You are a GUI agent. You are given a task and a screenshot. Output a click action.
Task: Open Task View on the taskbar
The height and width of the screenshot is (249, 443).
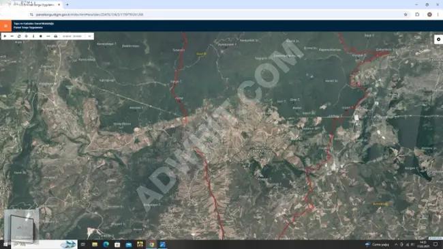(83, 244)
